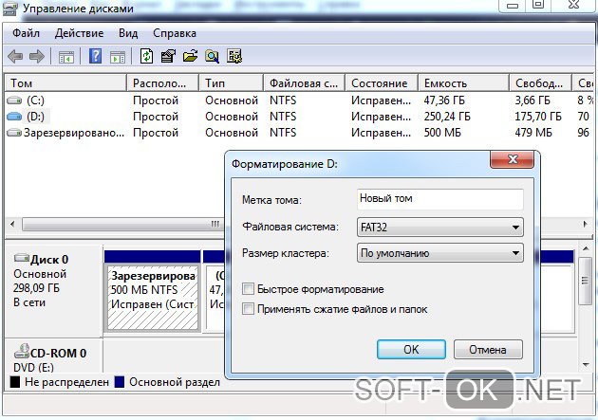Click the 298,09 ГБ disk size text
The height and width of the screenshot is (420, 598).
point(37,288)
